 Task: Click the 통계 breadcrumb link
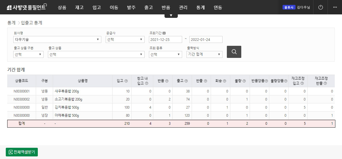point(11,22)
